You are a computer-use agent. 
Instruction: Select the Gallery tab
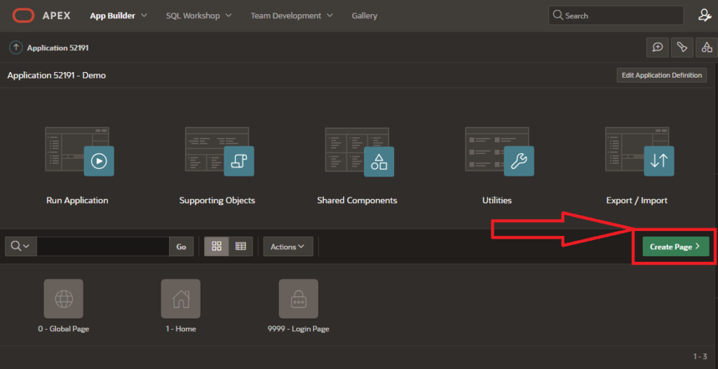364,15
